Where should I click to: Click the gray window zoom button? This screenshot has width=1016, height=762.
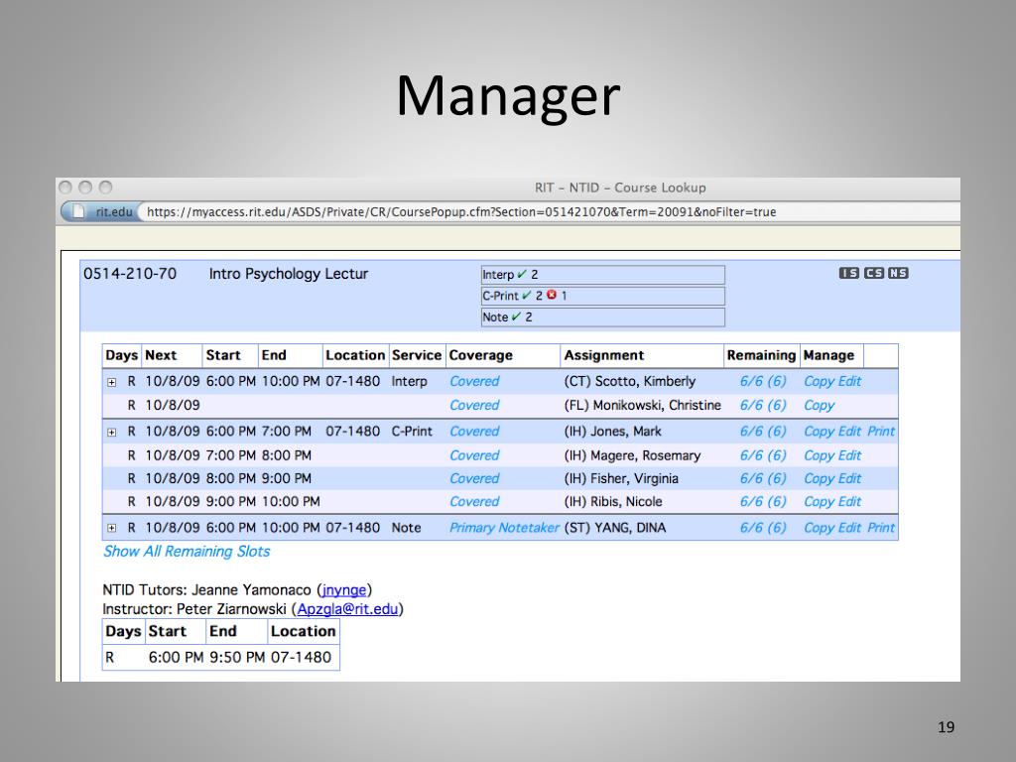(105, 188)
